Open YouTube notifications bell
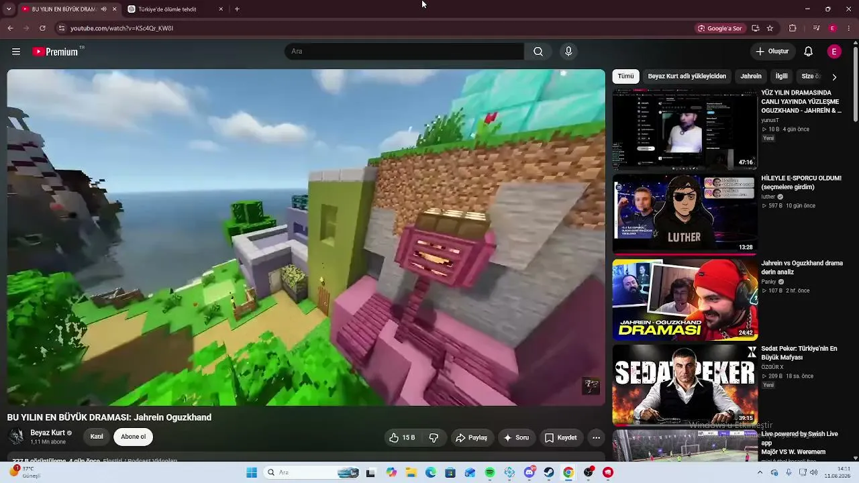The width and height of the screenshot is (859, 483). tap(809, 52)
